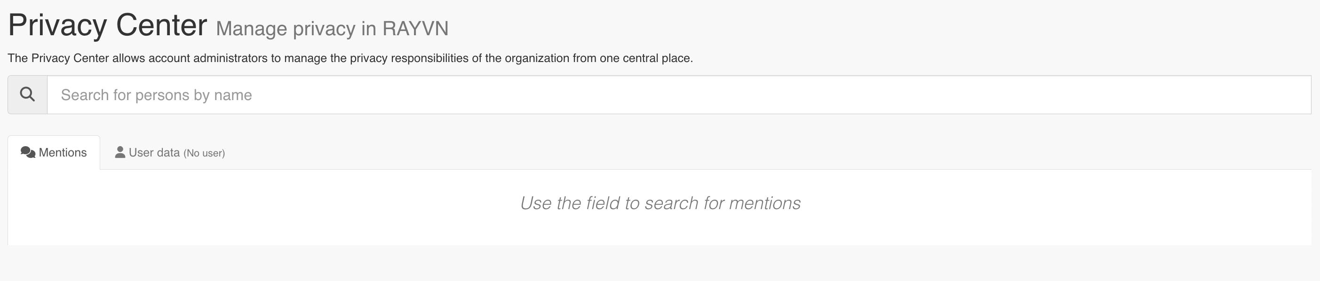
Task: Click the Manage privacy in RAYVN subtitle
Action: (x=332, y=29)
